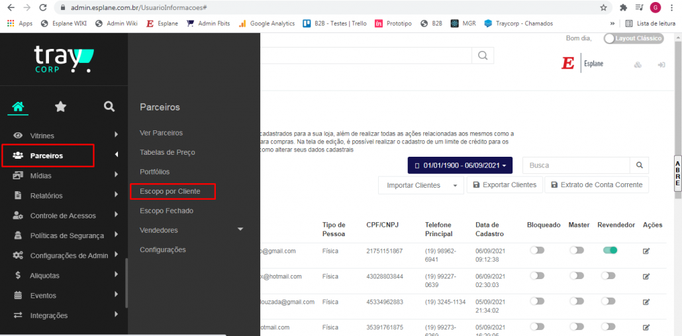Click the logout icon at top right
The image size is (682, 336).
coord(661,65)
